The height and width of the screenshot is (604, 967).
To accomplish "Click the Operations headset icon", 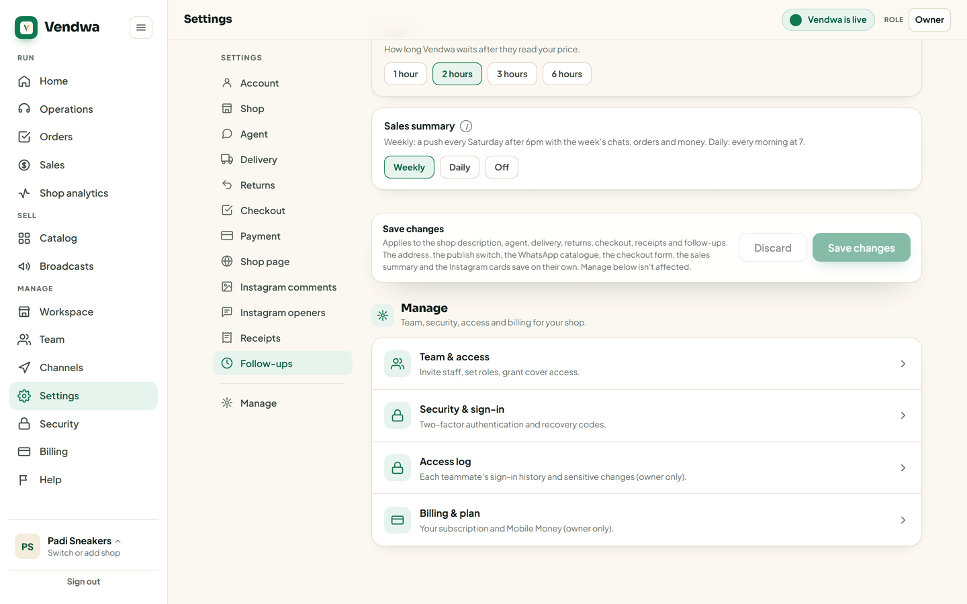I will coord(24,109).
